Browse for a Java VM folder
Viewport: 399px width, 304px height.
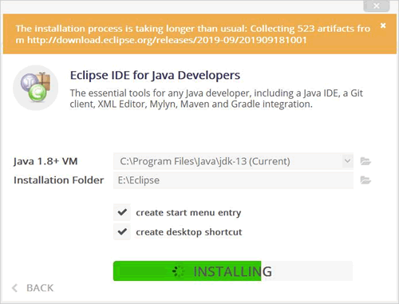pyautogui.click(x=365, y=161)
